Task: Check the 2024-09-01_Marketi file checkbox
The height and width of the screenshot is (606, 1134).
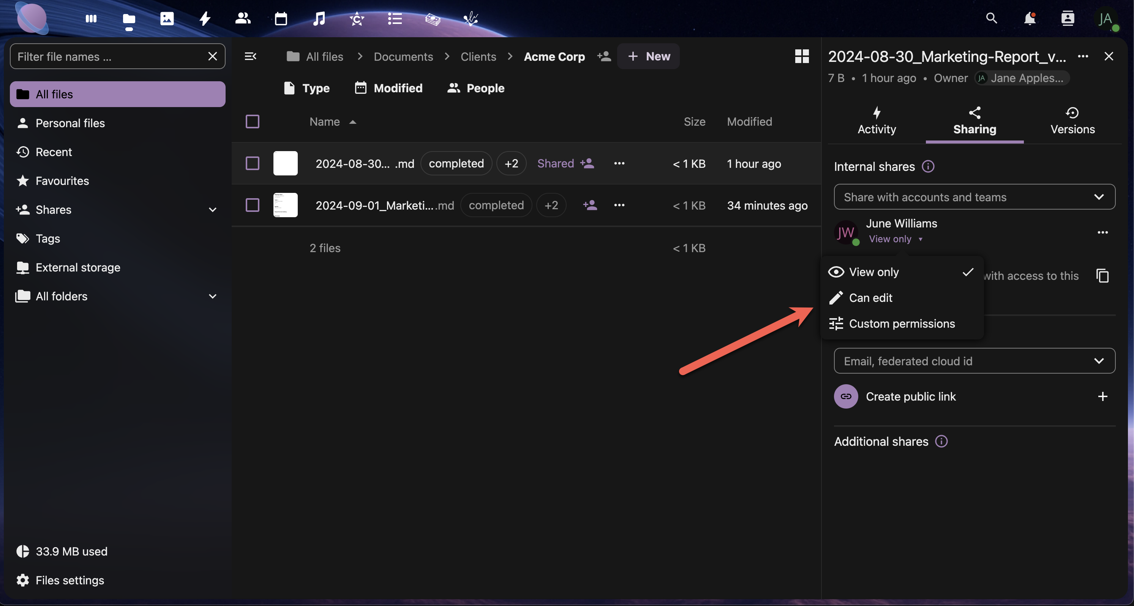Action: pyautogui.click(x=252, y=205)
